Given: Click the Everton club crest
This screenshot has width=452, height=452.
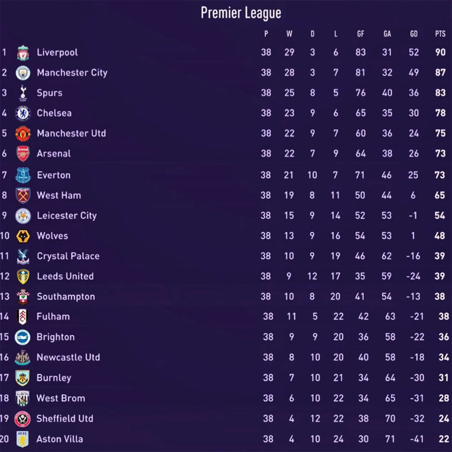Looking at the screenshot, I should point(23,175).
